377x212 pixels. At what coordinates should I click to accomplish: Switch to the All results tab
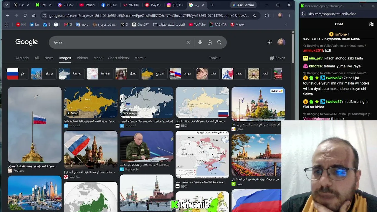tap(37, 58)
